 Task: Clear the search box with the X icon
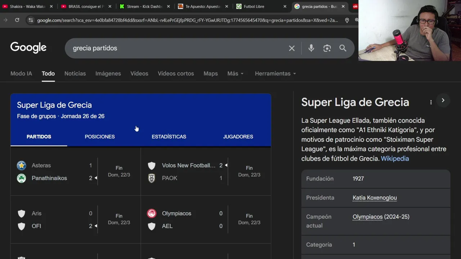point(292,48)
